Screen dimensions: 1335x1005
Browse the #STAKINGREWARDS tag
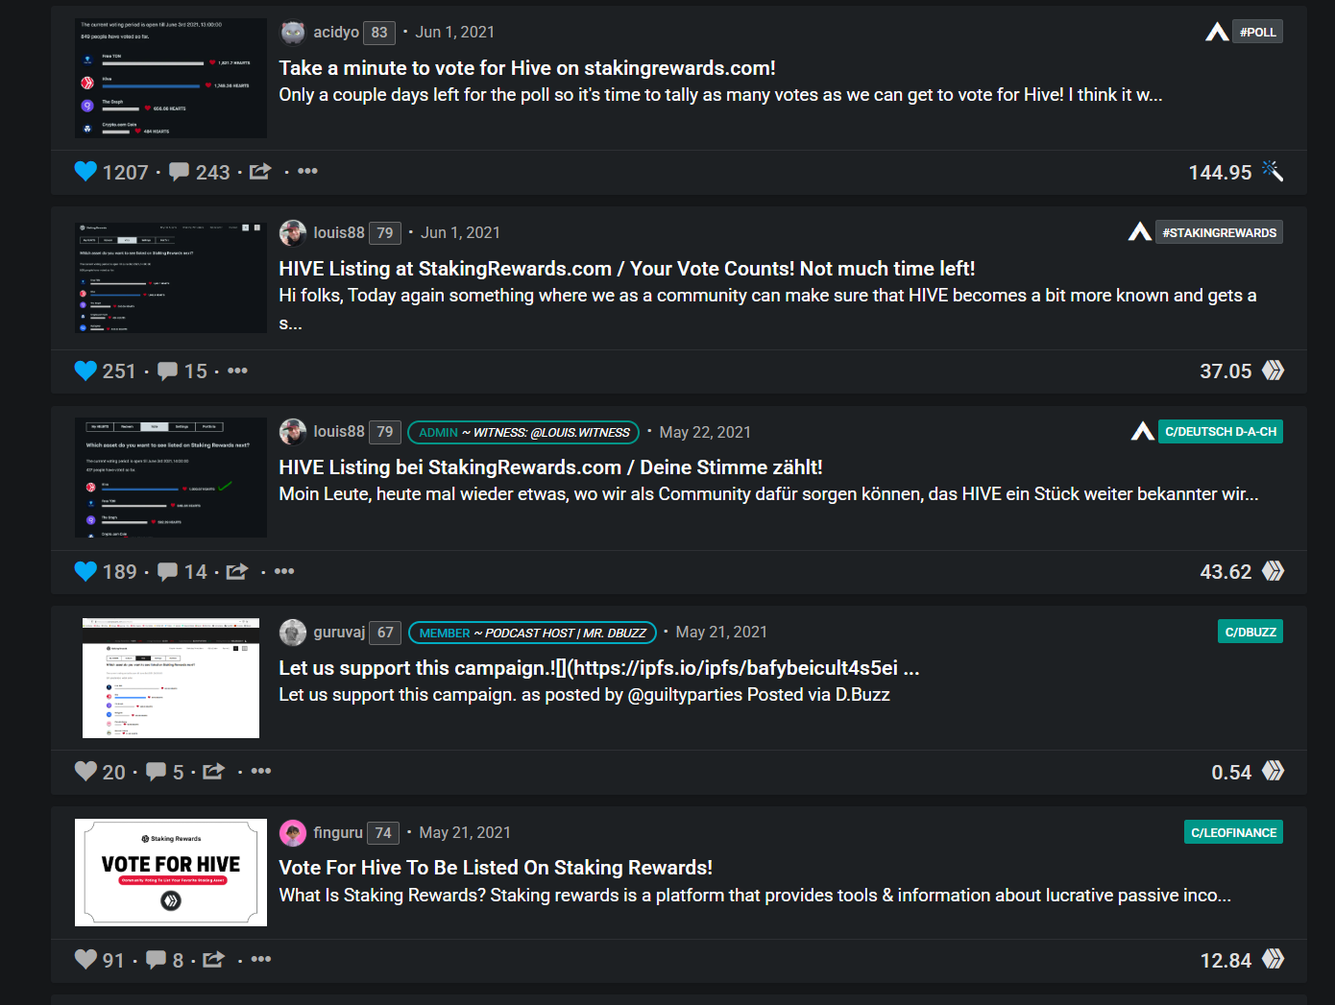tap(1220, 232)
